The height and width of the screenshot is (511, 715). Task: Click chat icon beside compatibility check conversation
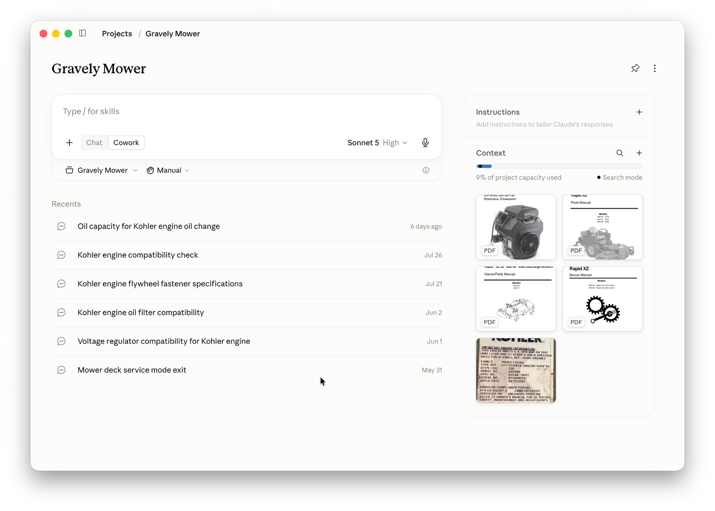tap(61, 255)
